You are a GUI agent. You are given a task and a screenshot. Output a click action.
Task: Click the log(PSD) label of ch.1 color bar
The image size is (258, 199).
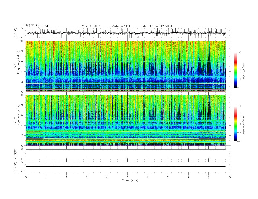pos(244,72)
